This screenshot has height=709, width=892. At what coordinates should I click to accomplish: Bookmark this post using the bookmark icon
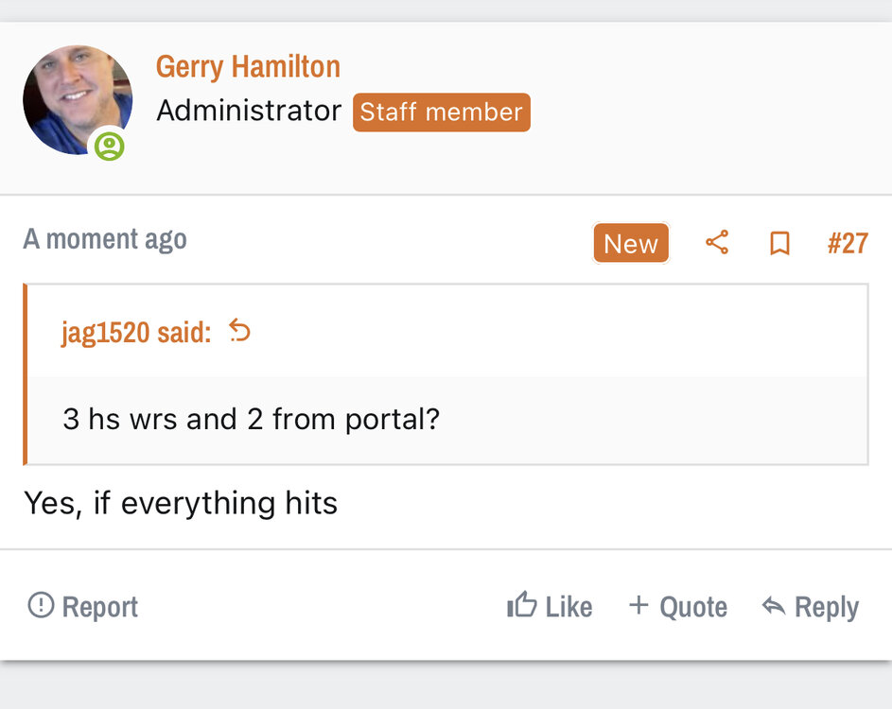pyautogui.click(x=779, y=244)
